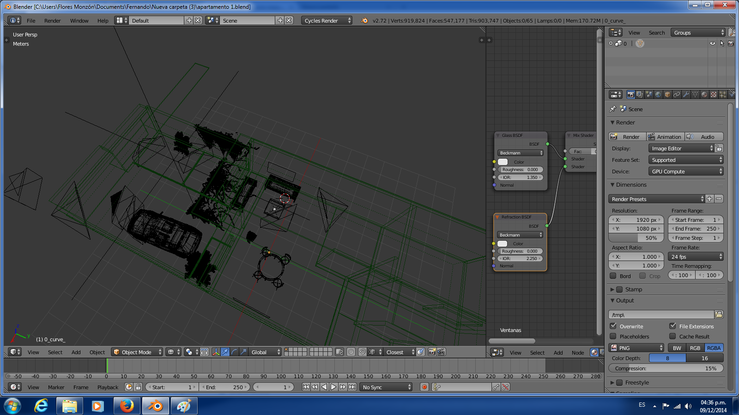Collapse the Dimensions panel

tap(612, 185)
